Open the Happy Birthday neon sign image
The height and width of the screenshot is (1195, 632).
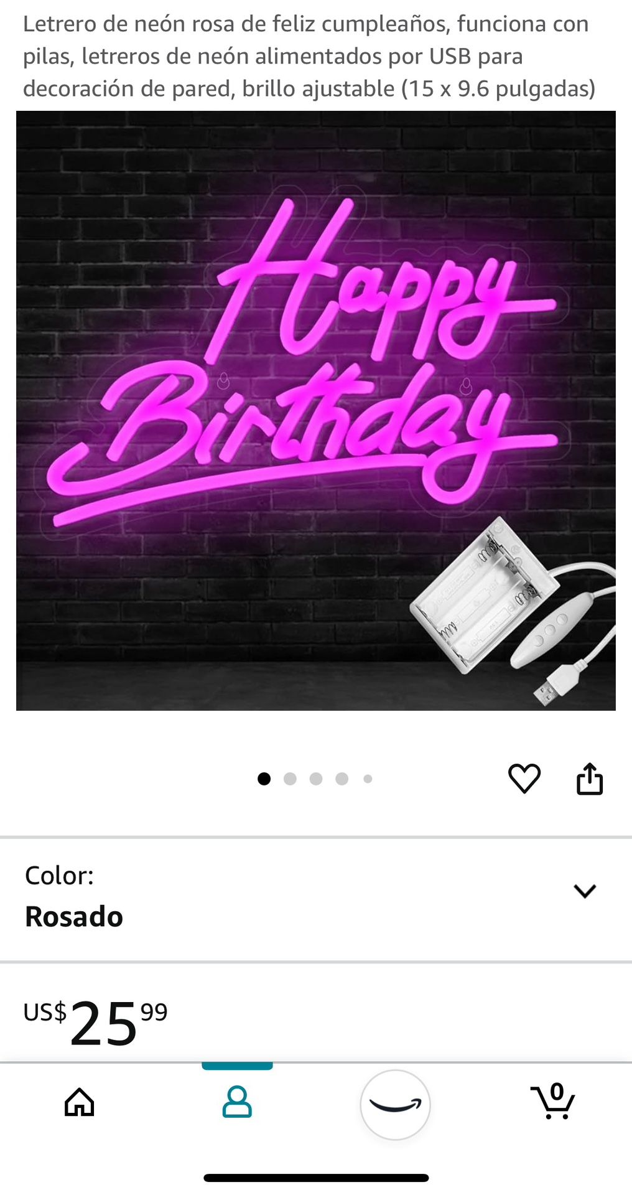(x=316, y=411)
